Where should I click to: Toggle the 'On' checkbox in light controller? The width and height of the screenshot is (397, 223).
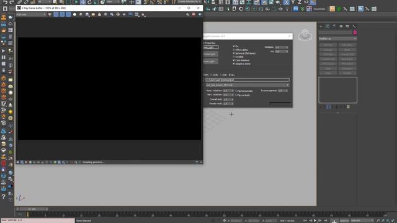pyautogui.click(x=234, y=46)
